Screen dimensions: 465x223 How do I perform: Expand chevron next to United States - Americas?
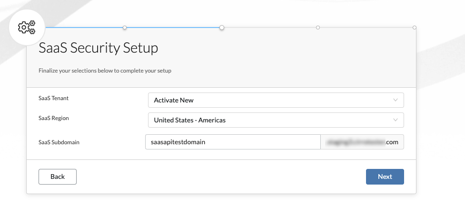(x=396, y=120)
